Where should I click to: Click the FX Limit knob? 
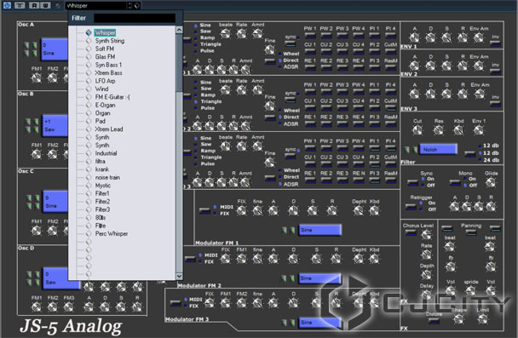point(483,318)
